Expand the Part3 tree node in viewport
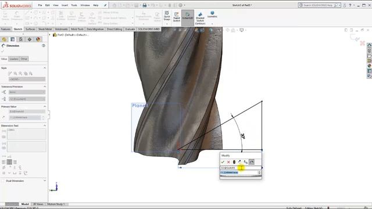372x209 pixels. tap(50, 35)
